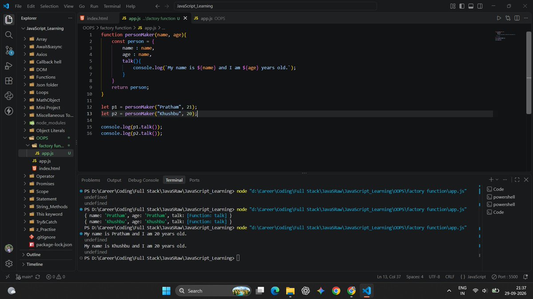The image size is (533, 299).
Task: Open File Explorer from taskbar
Action: [x=290, y=291]
